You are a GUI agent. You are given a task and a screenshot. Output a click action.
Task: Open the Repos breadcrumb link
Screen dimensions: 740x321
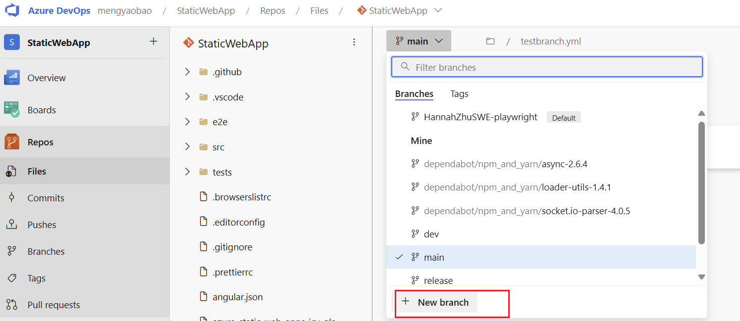point(273,10)
